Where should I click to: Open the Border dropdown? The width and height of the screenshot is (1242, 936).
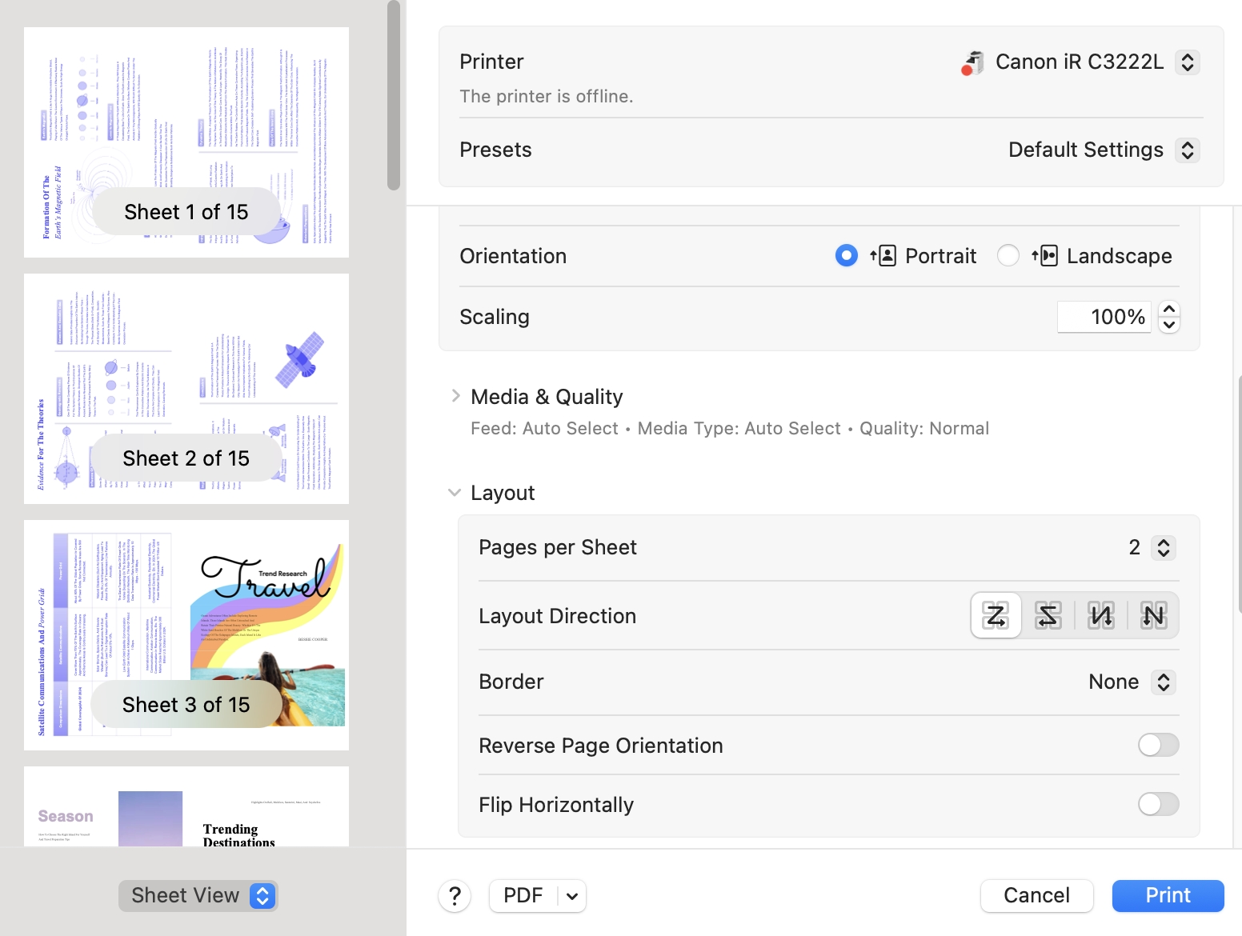pos(1164,682)
